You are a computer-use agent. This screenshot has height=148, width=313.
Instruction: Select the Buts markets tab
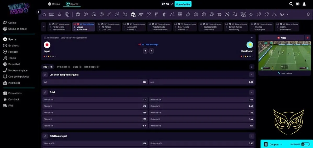click(77, 67)
